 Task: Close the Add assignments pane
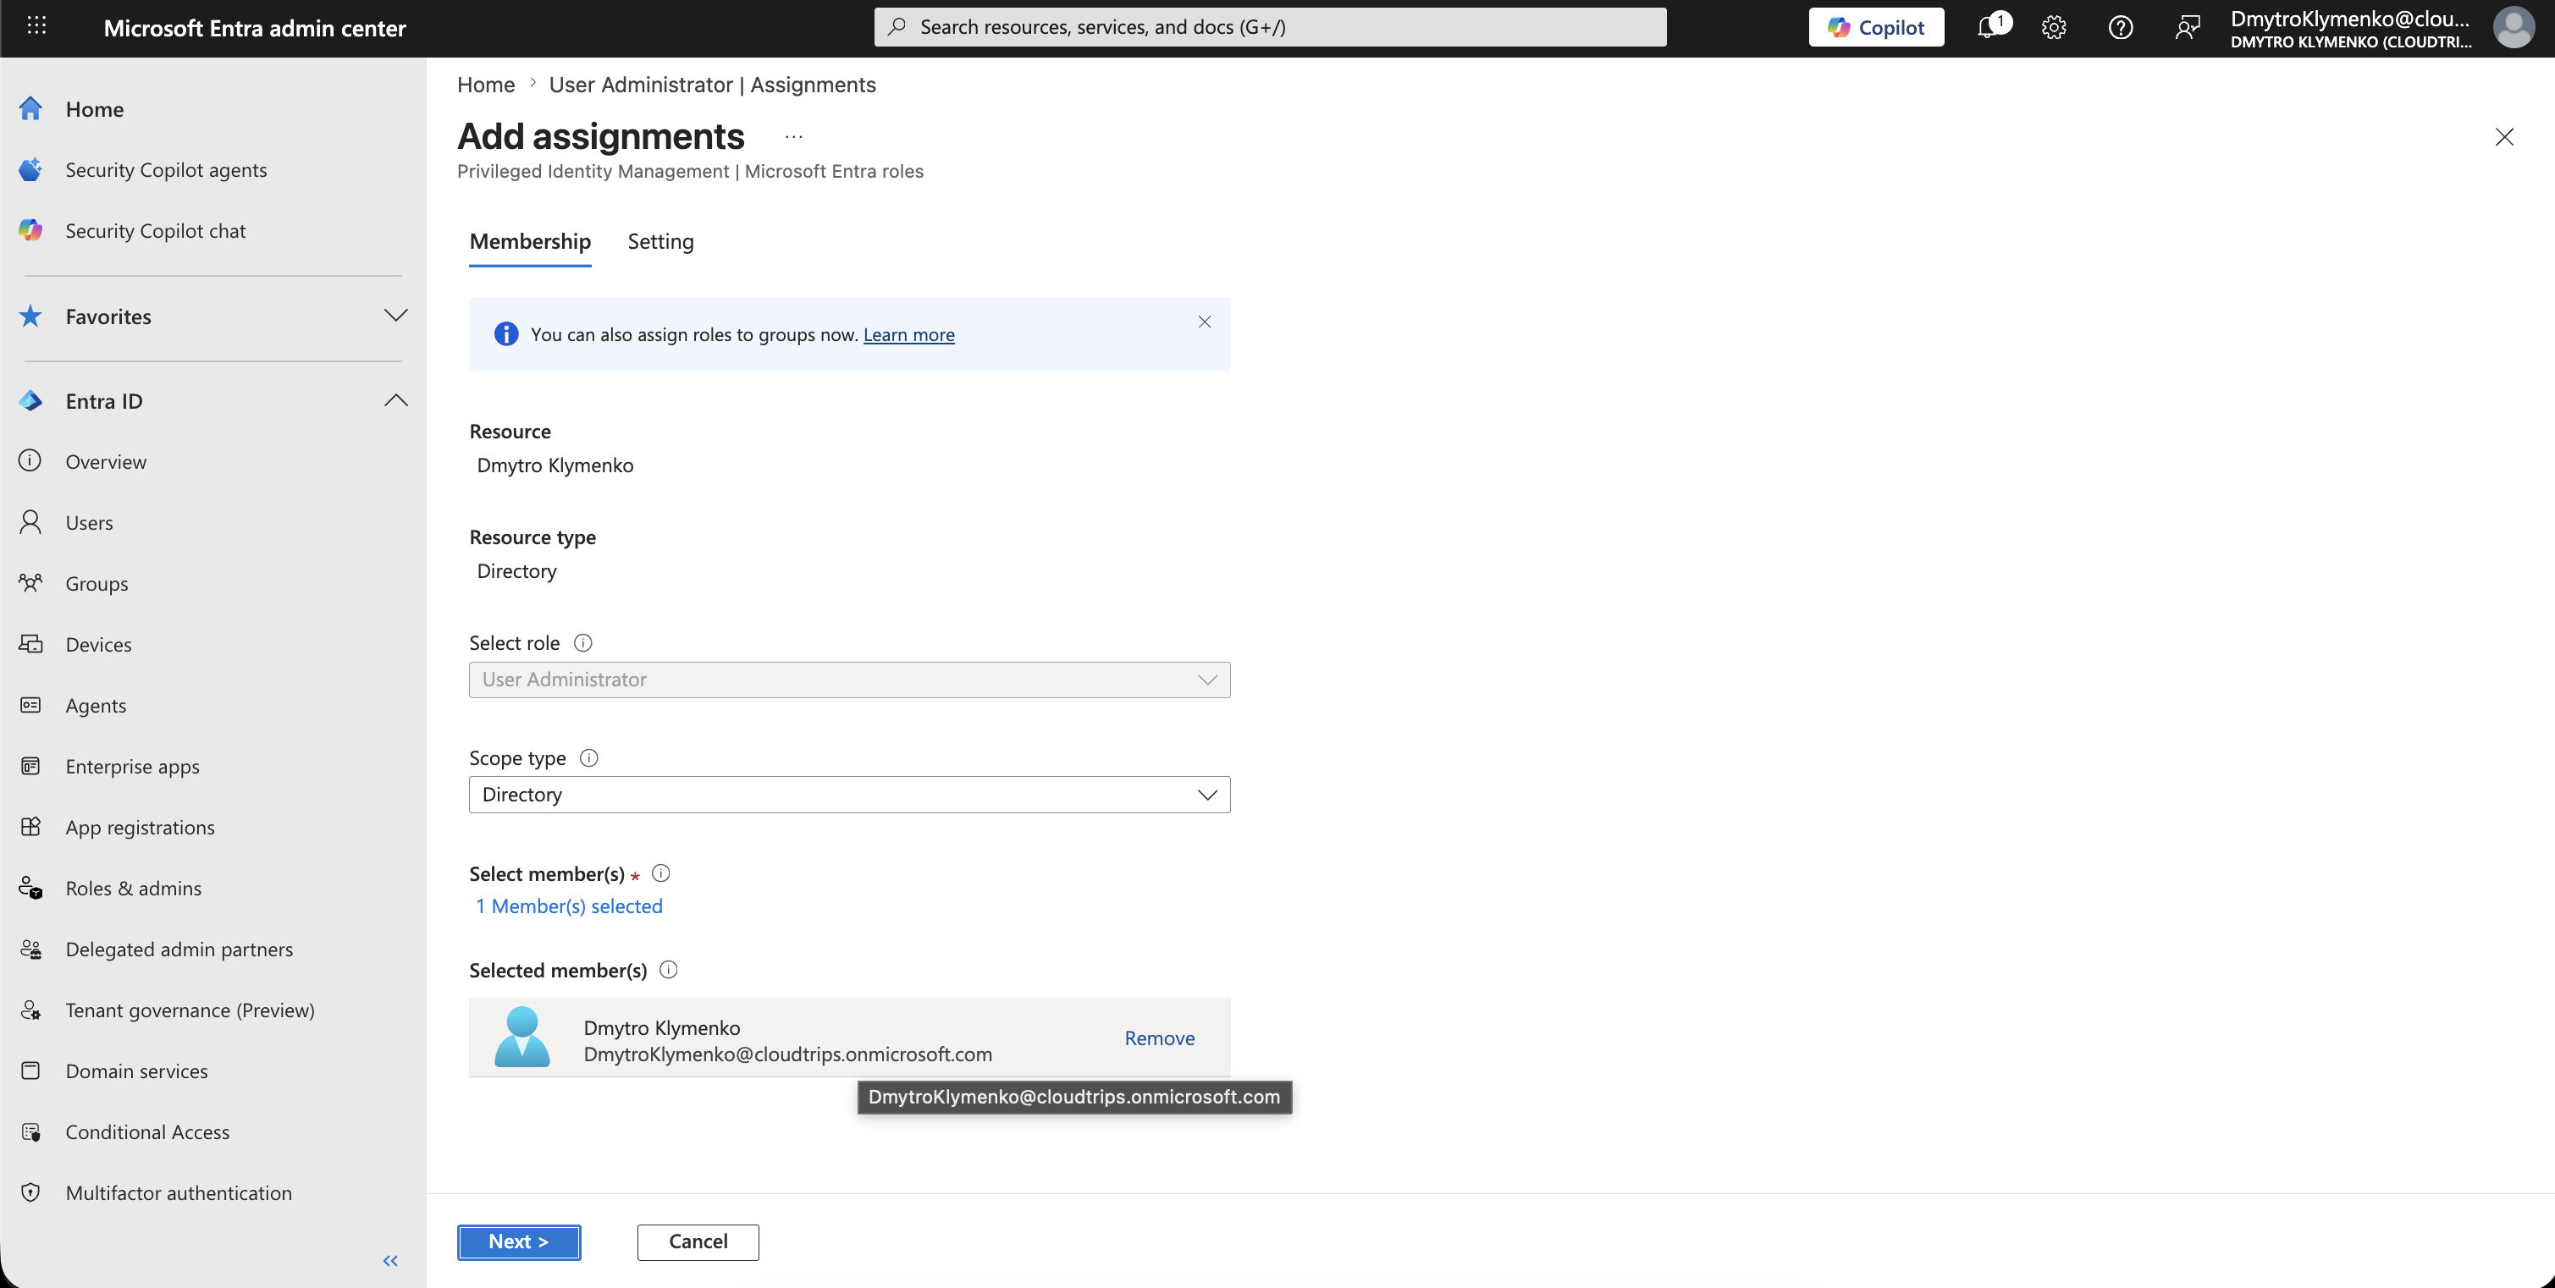(2504, 137)
